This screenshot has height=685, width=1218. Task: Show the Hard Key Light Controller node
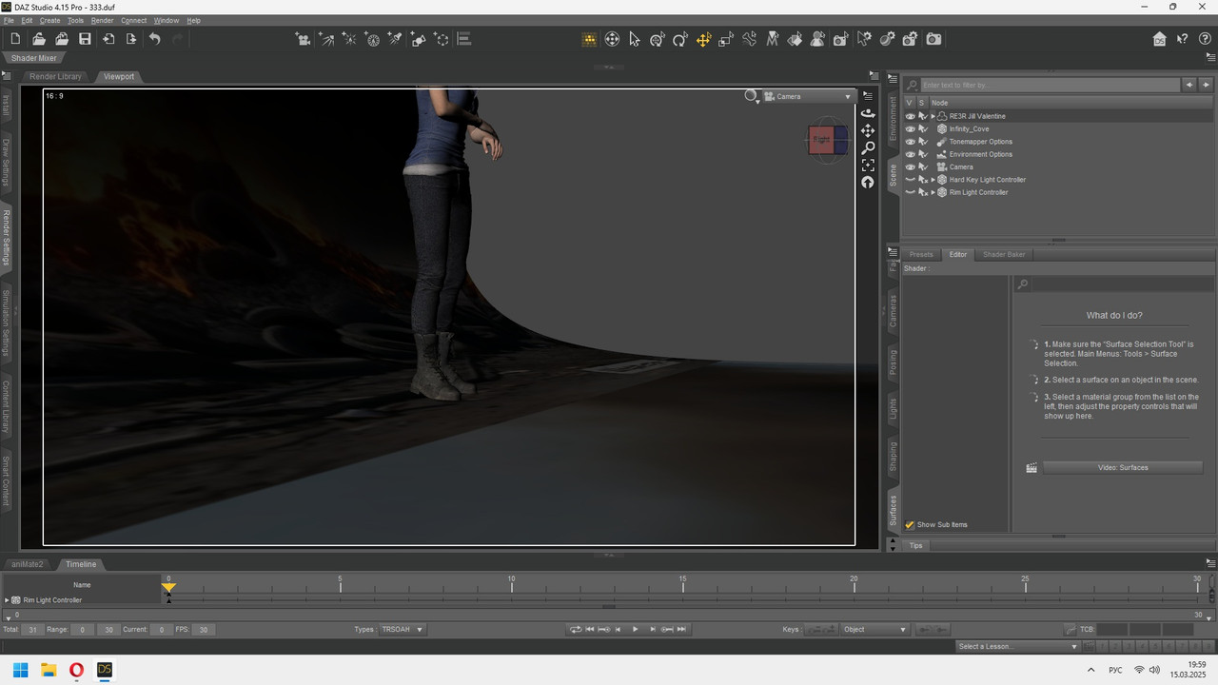[910, 180]
